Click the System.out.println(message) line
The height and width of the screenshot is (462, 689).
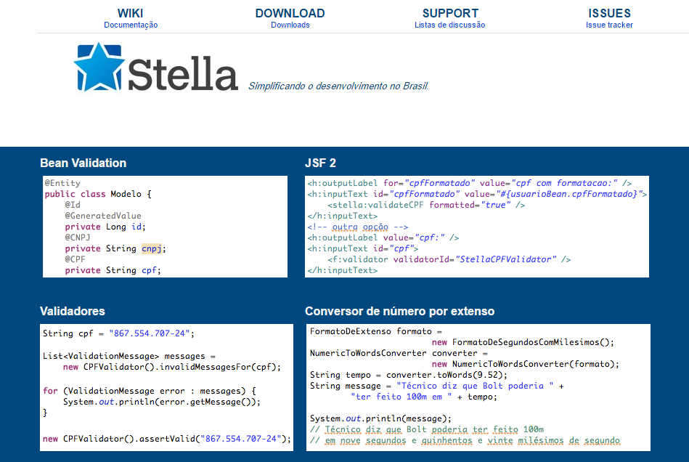pyautogui.click(x=380, y=418)
